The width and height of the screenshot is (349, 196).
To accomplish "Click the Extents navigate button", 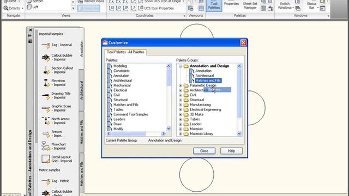I will pyautogui.click(x=13, y=8).
